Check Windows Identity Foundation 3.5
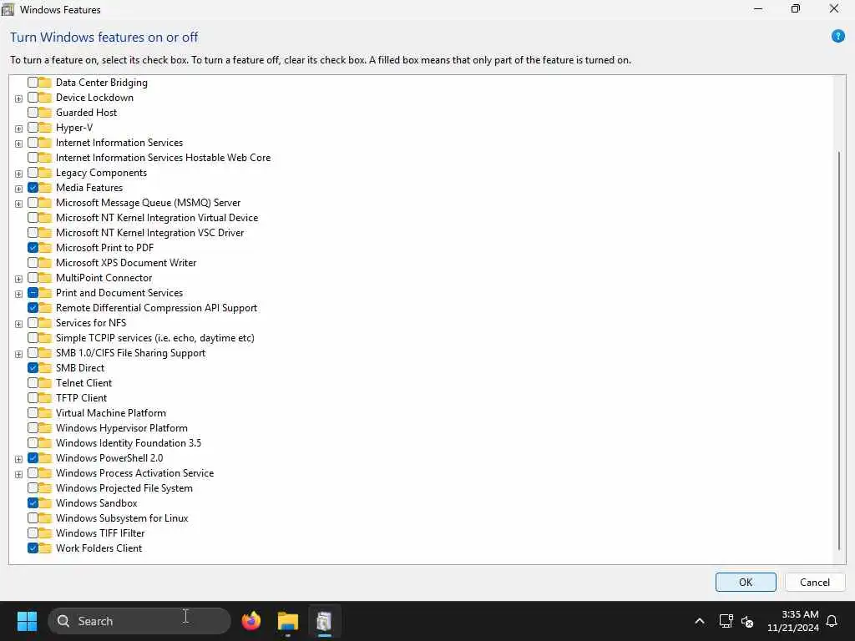 pos(33,443)
